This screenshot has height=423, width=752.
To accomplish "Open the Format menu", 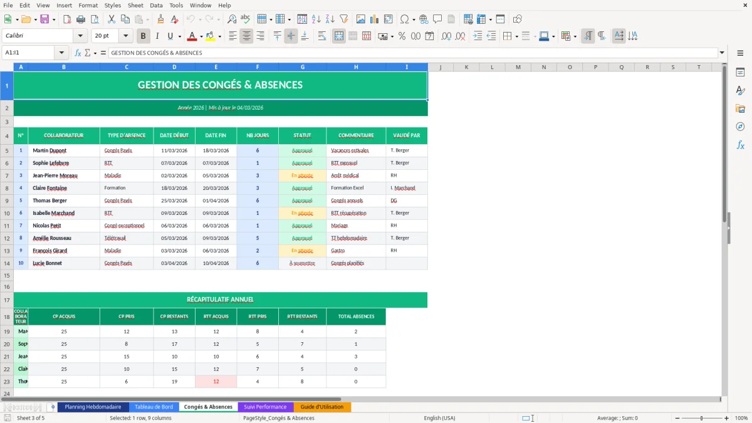I will [88, 5].
